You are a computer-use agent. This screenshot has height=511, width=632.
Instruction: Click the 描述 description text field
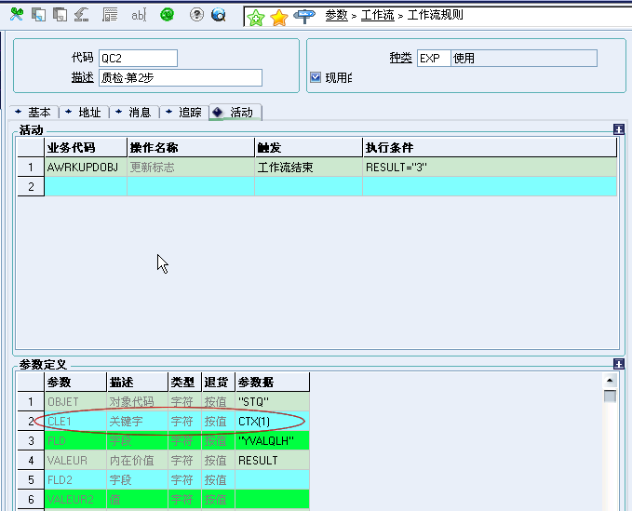coord(180,77)
